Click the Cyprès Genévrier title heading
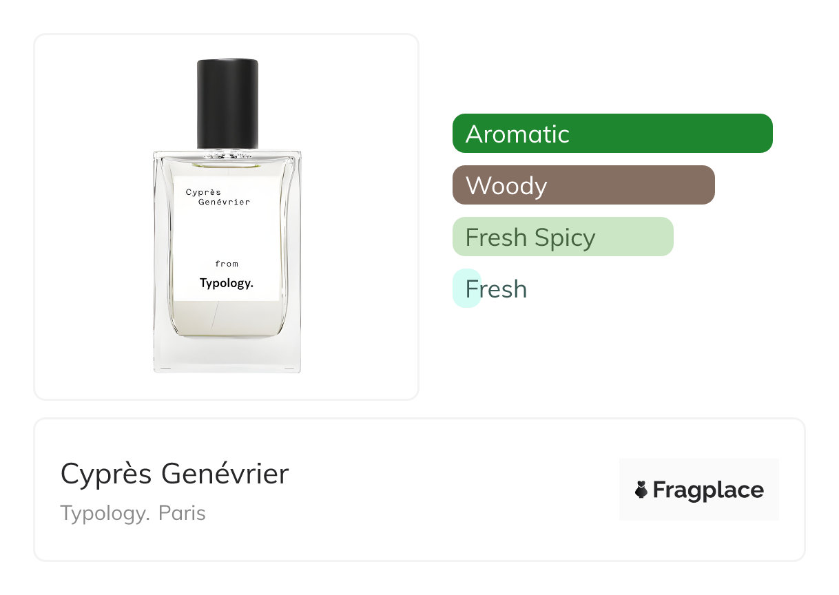The height and width of the screenshot is (595, 839). point(174,474)
